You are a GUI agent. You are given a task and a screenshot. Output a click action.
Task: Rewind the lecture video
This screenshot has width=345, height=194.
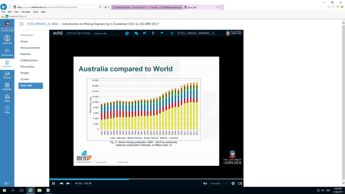coord(61,183)
